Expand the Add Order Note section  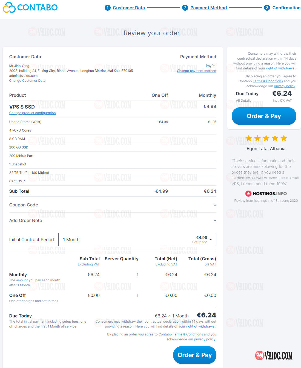coord(113,221)
